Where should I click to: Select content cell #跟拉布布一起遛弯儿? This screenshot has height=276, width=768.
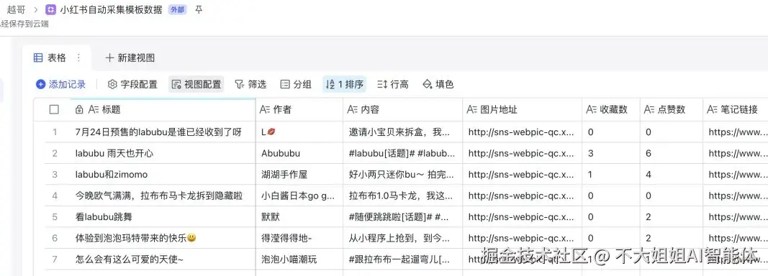[x=403, y=259]
